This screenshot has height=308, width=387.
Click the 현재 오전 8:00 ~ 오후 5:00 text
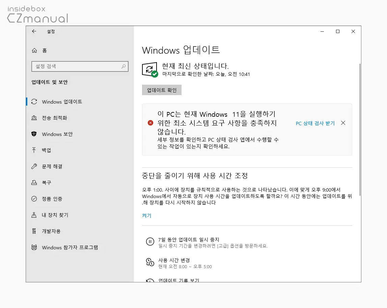[185, 267]
